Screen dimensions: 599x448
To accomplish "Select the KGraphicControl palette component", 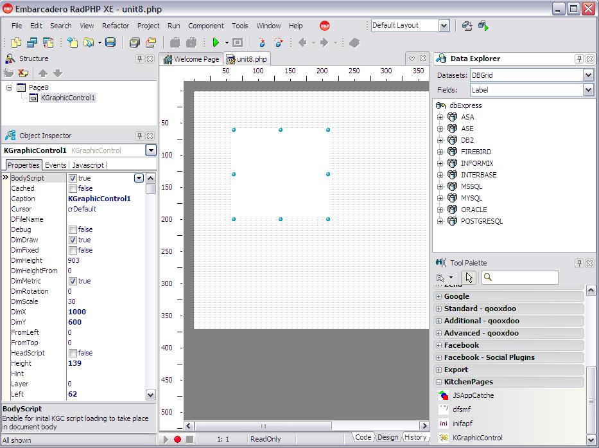I will (x=478, y=438).
